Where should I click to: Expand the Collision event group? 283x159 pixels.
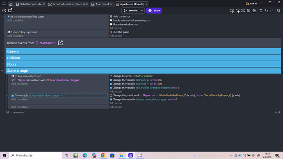tap(2, 58)
